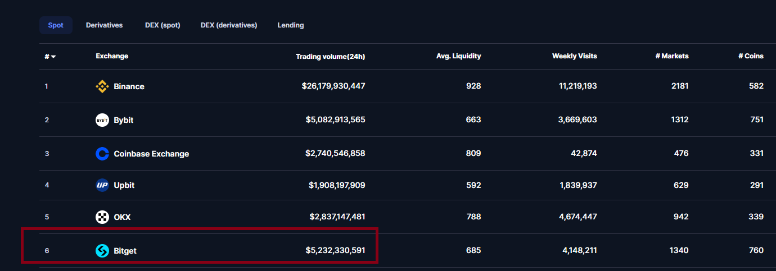
Task: Sort by the Exchange column header
Action: coord(112,56)
